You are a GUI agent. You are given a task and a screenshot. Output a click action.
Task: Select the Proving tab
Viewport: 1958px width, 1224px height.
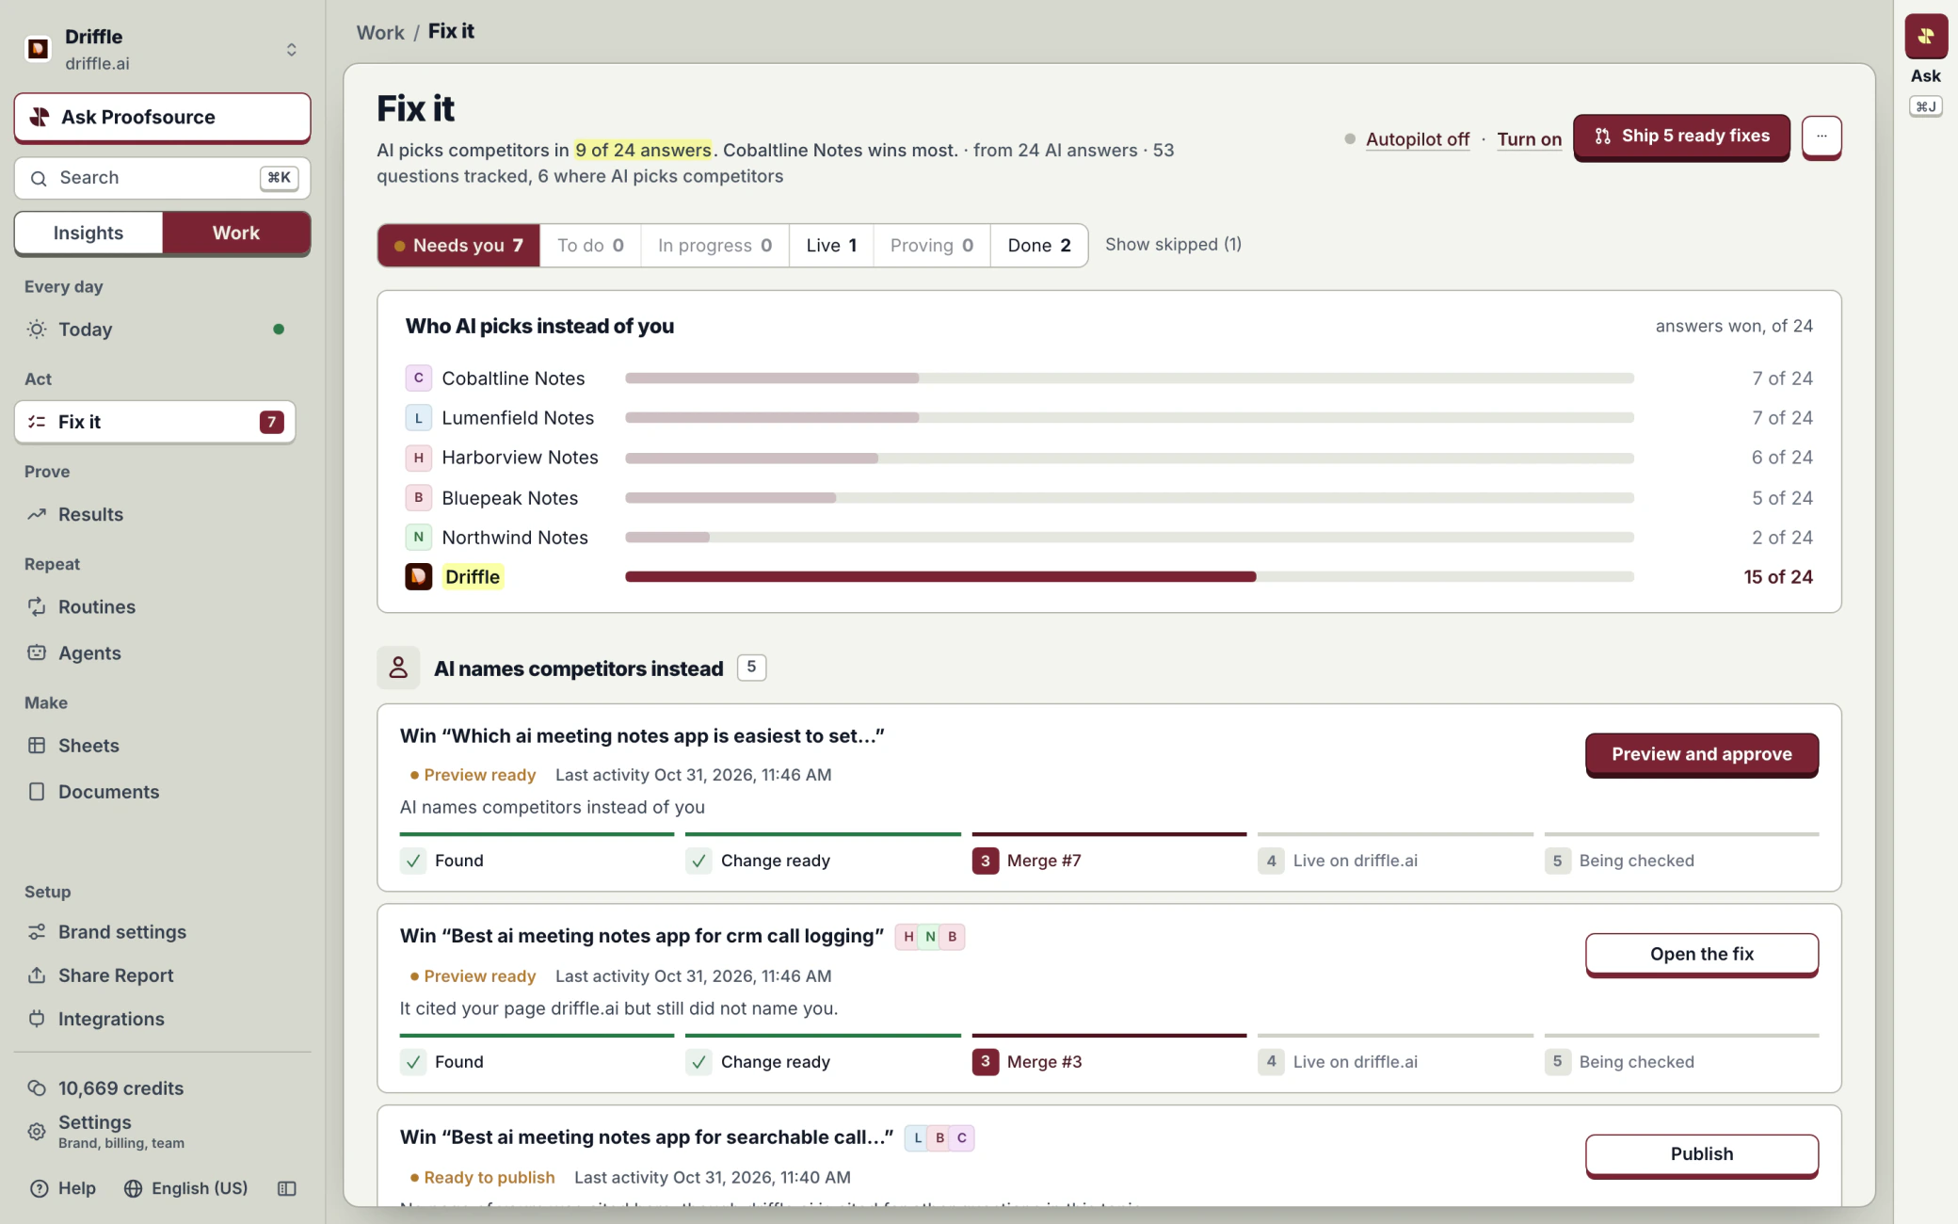point(931,246)
